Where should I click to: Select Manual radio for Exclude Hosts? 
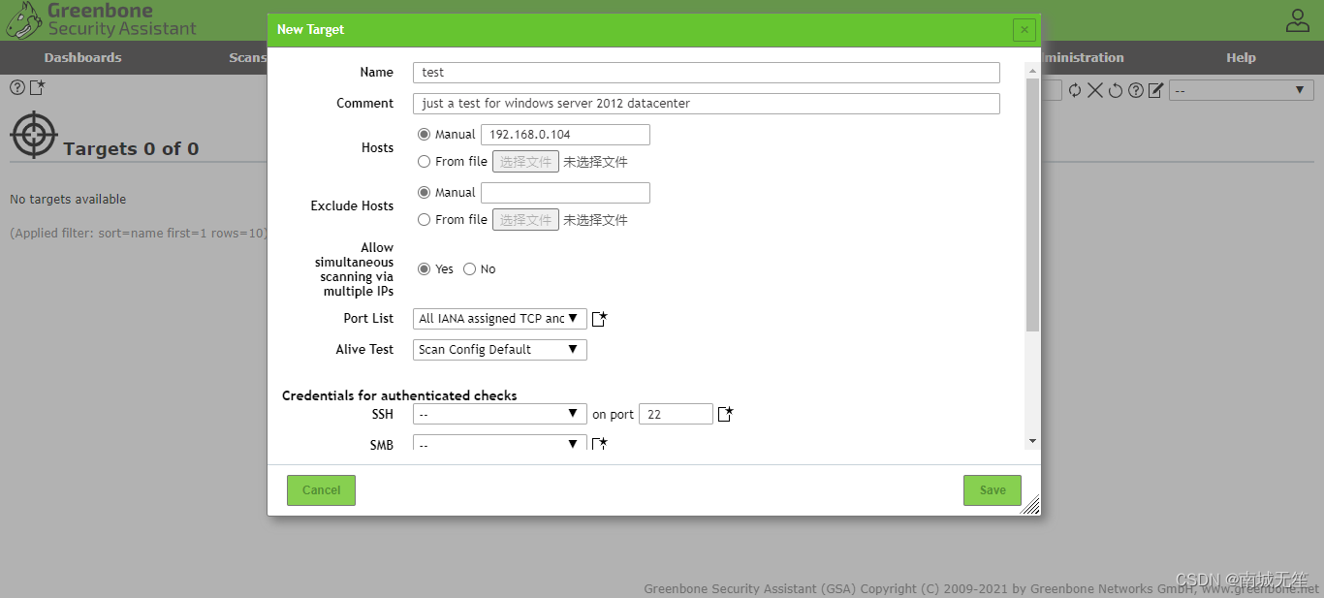[x=424, y=193]
